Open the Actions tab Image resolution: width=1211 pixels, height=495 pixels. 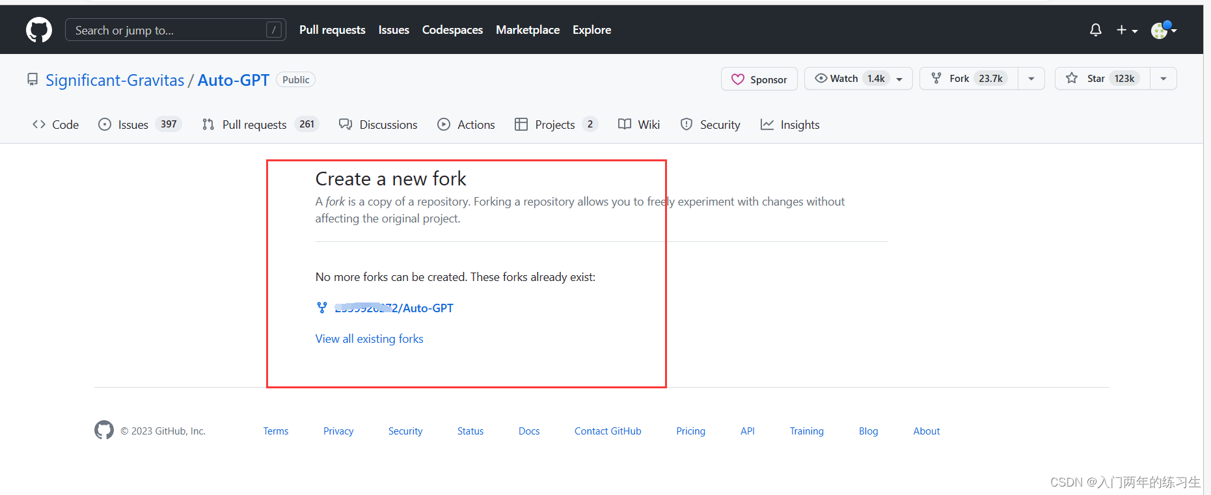point(467,124)
